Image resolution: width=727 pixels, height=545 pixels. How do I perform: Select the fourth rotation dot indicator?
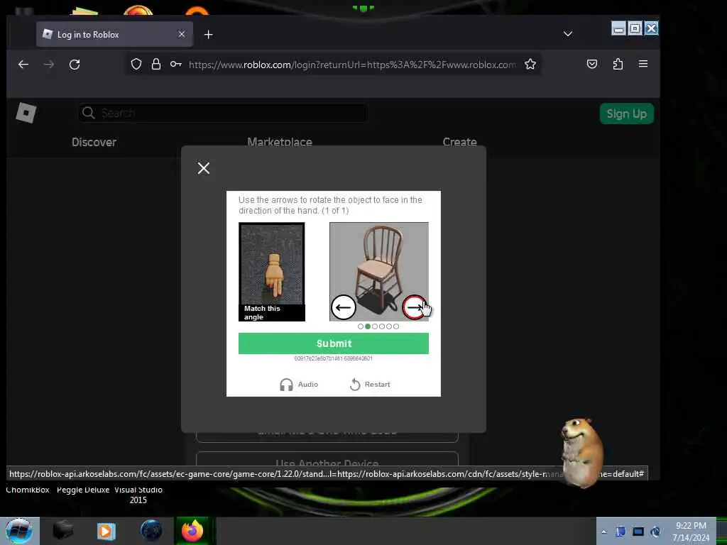pos(381,326)
